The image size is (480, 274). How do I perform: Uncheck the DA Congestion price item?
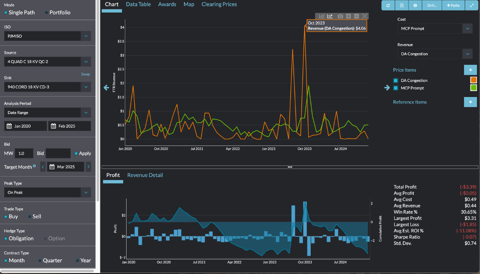[396, 80]
